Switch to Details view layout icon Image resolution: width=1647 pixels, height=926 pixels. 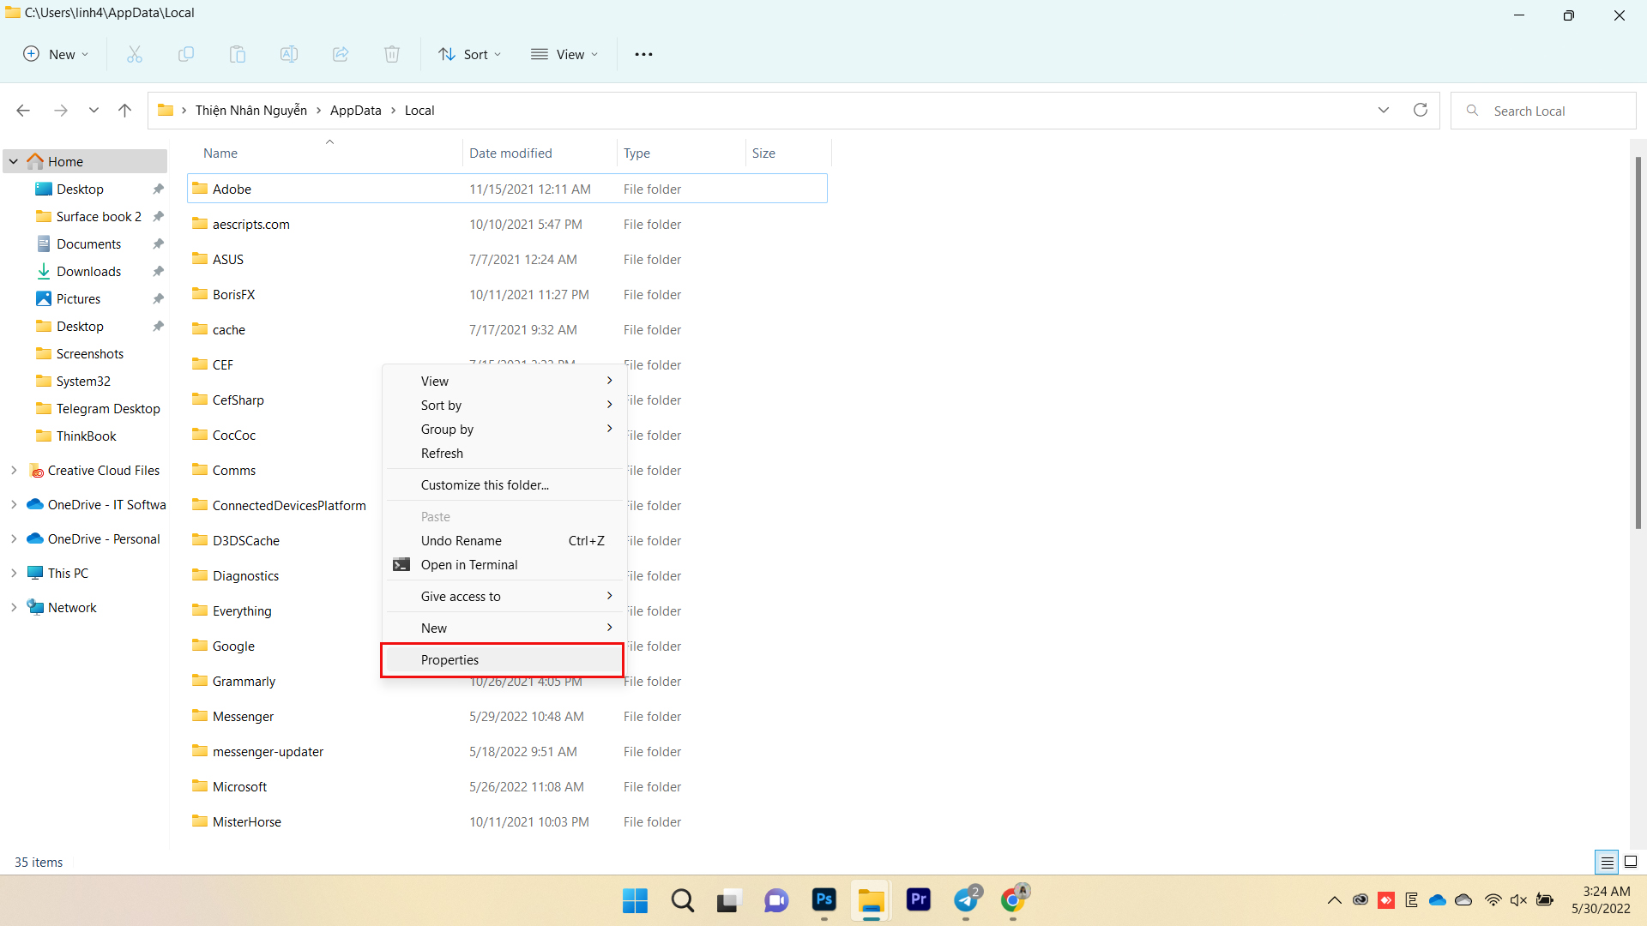click(x=1607, y=862)
